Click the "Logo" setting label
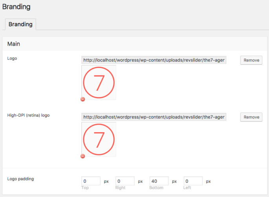This screenshot has height=197, width=269. click(12, 58)
